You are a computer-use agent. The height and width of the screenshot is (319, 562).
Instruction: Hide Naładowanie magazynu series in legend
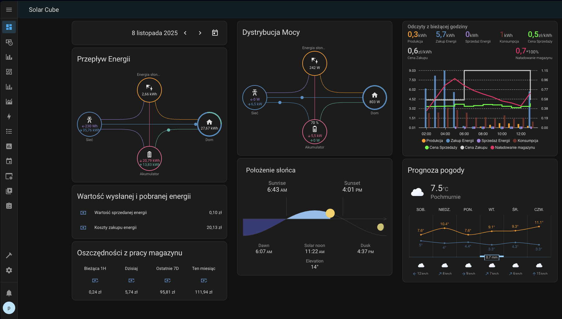tap(513, 148)
